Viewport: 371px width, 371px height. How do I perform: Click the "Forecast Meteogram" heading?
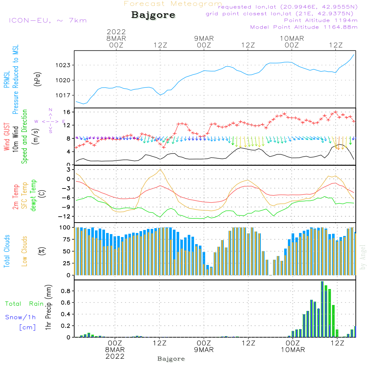pos(173,4)
